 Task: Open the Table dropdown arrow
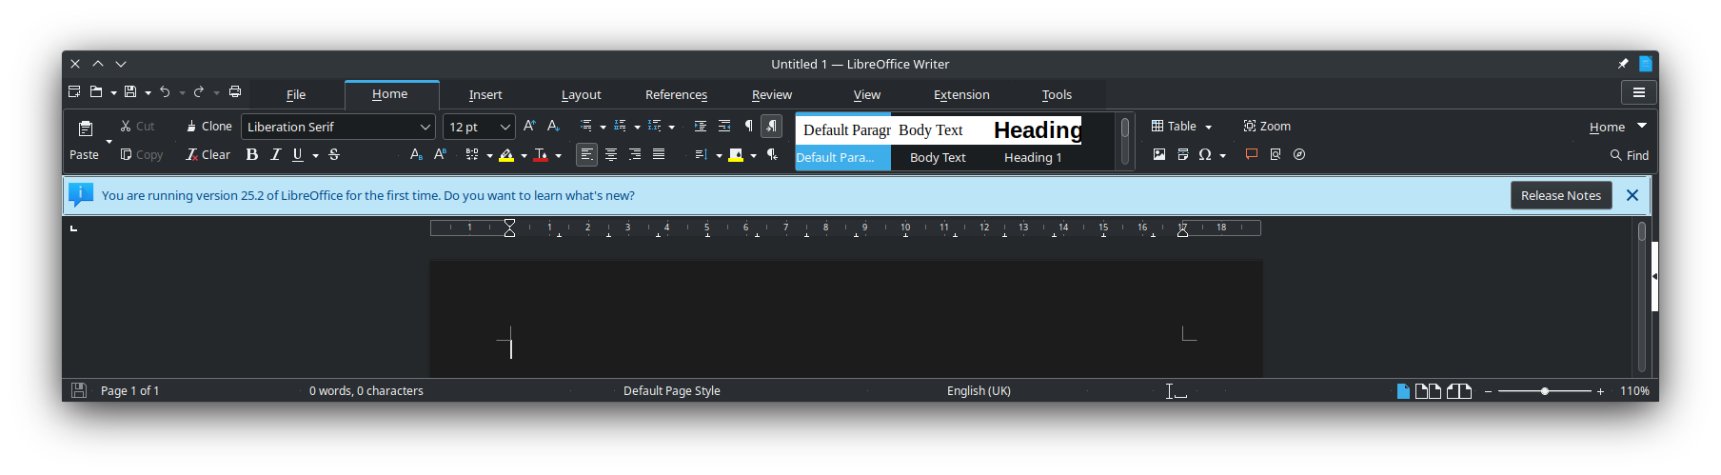[x=1209, y=128]
